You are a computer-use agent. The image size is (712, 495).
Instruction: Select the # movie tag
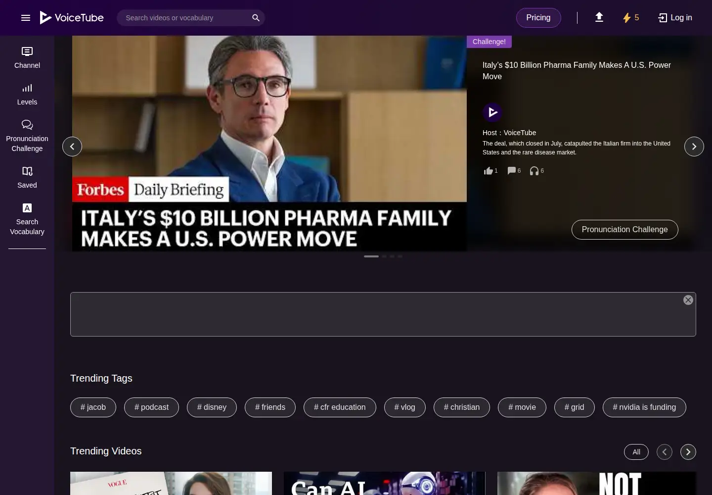pos(522,407)
